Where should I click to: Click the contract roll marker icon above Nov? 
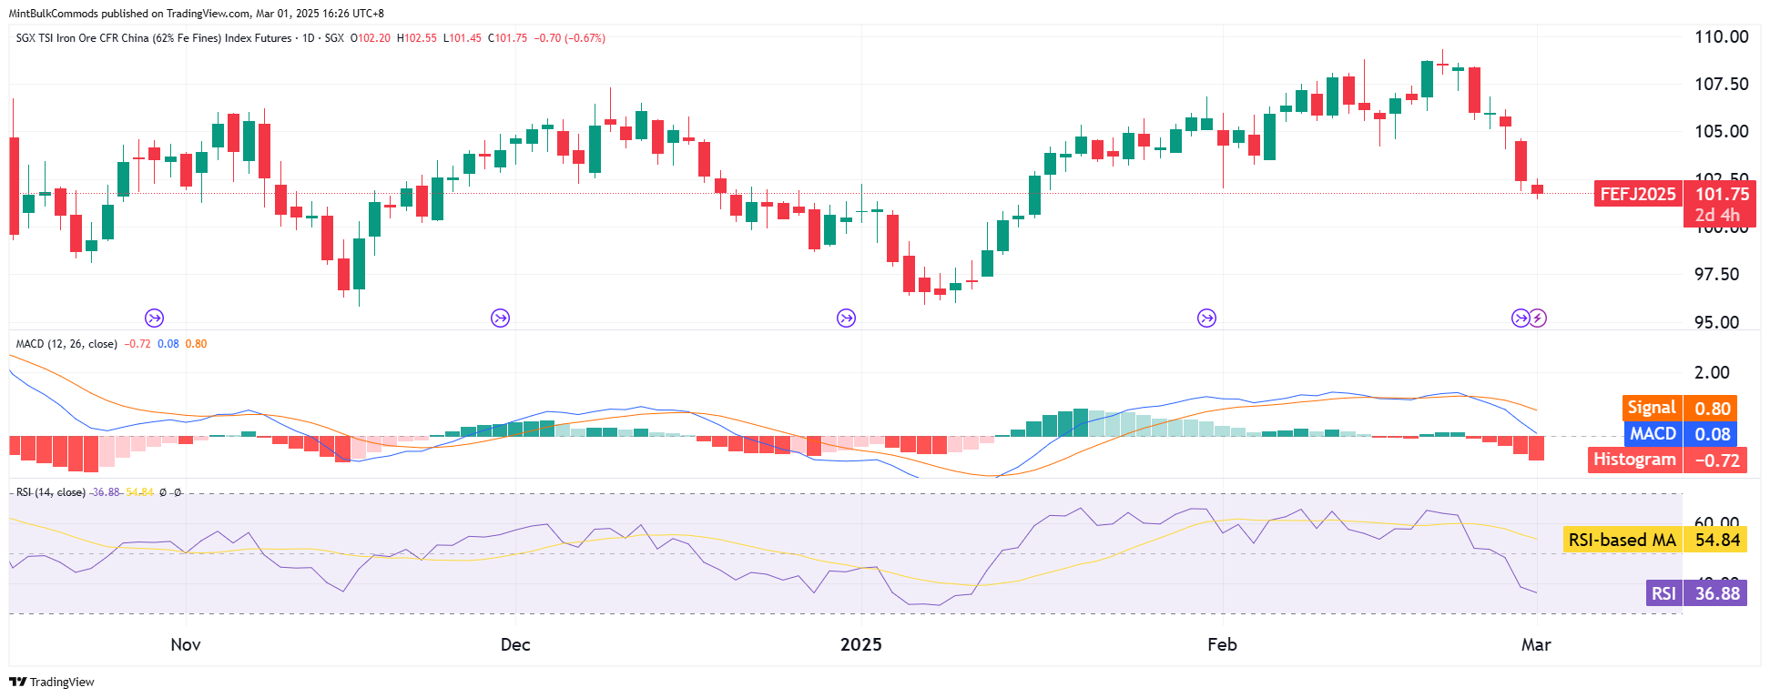pos(154,318)
